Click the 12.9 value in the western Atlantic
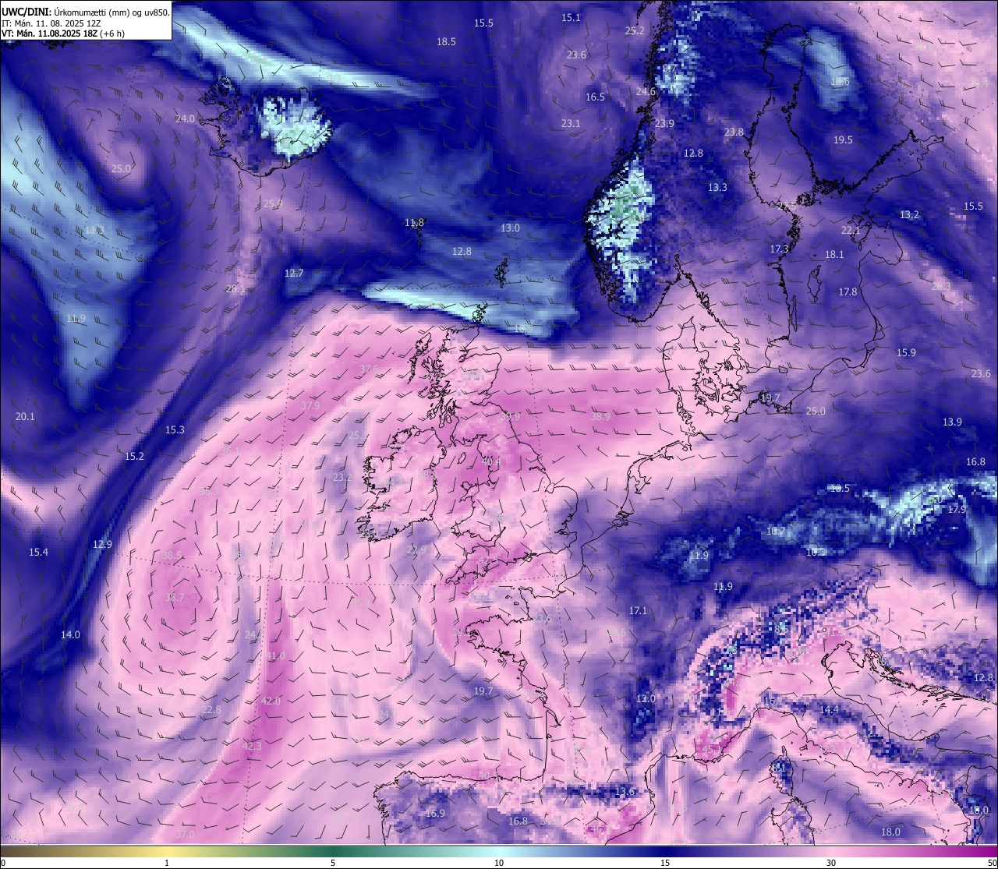 [102, 545]
